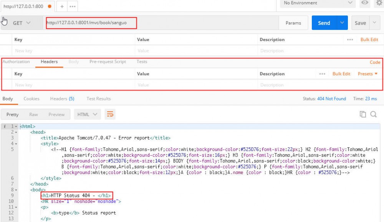The width and height of the screenshot is (384, 222).
Task: Search the response with magnifier icon
Action: click(x=374, y=114)
